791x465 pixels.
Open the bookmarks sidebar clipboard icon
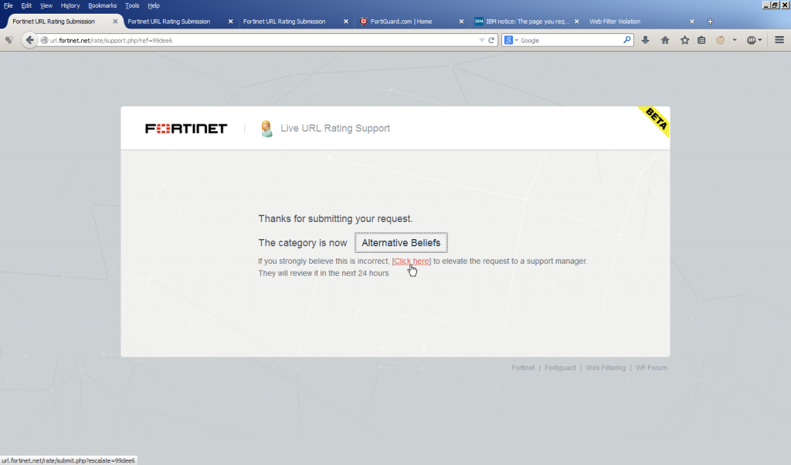(x=701, y=39)
